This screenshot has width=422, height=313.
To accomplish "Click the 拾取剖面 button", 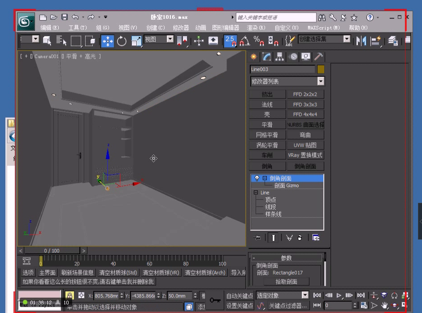I will coord(287,282).
